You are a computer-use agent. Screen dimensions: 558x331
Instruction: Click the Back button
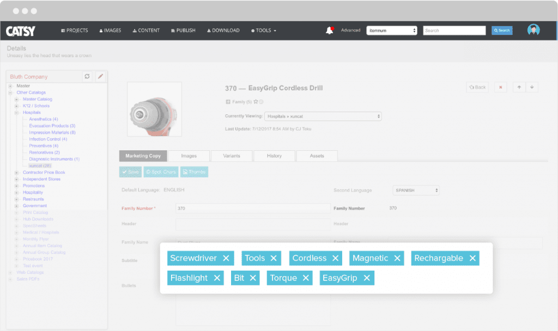pos(477,87)
